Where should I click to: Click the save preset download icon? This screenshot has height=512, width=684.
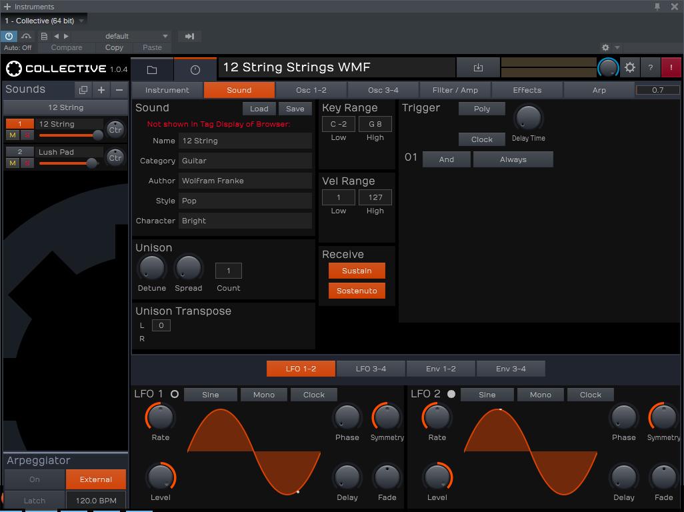click(x=478, y=67)
